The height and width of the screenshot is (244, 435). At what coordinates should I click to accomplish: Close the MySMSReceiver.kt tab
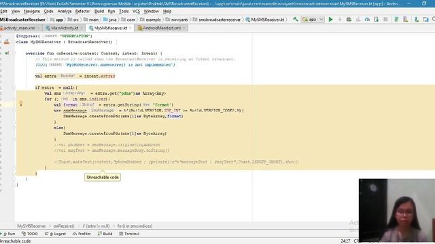130,28
